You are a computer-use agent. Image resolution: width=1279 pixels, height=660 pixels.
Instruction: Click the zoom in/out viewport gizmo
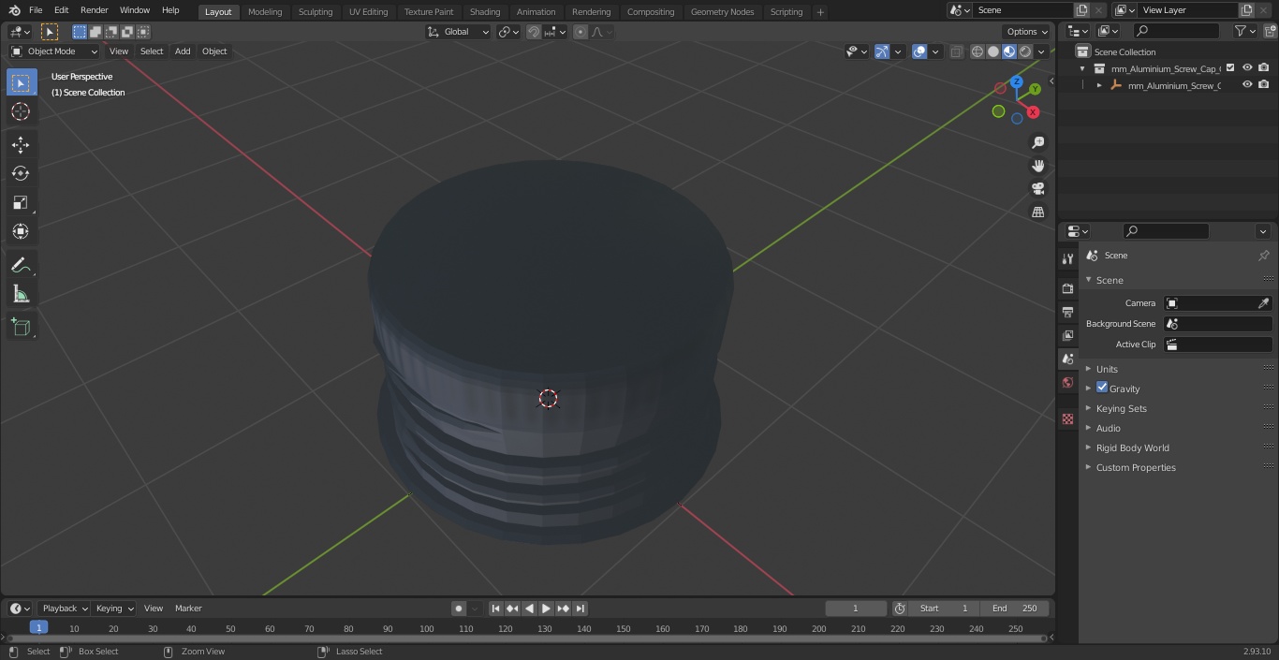1037,142
